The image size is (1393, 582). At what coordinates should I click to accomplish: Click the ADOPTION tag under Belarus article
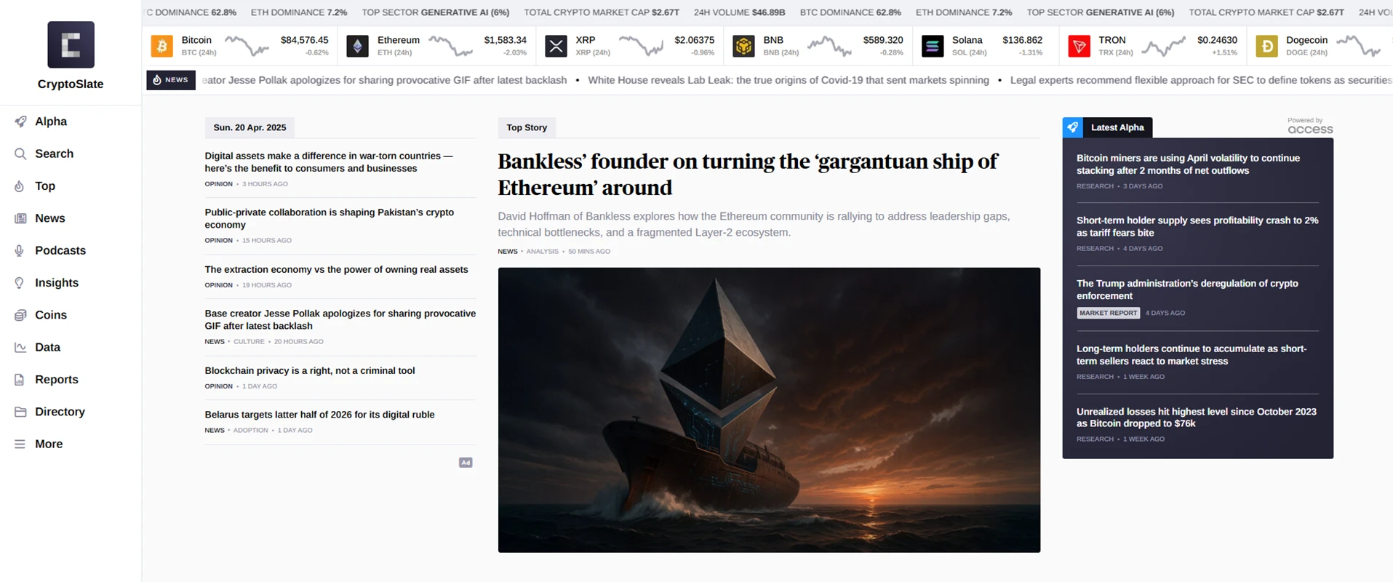pos(251,431)
